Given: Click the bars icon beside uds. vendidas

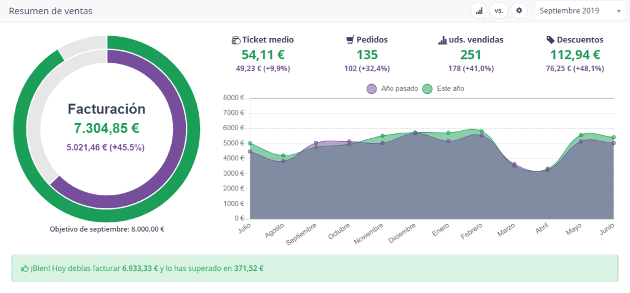Looking at the screenshot, I should tap(442, 40).
